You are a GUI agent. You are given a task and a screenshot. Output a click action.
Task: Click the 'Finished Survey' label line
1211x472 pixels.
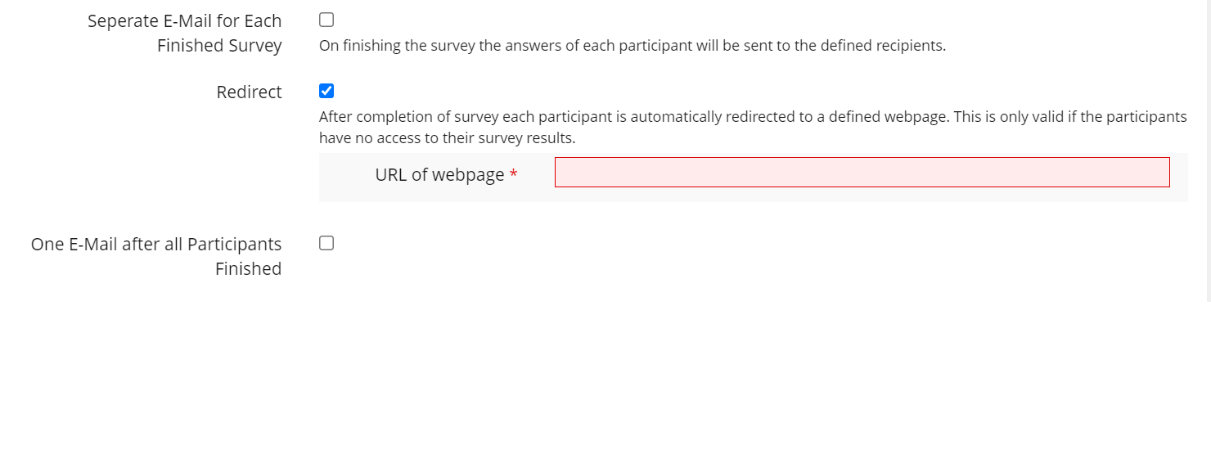(x=219, y=46)
